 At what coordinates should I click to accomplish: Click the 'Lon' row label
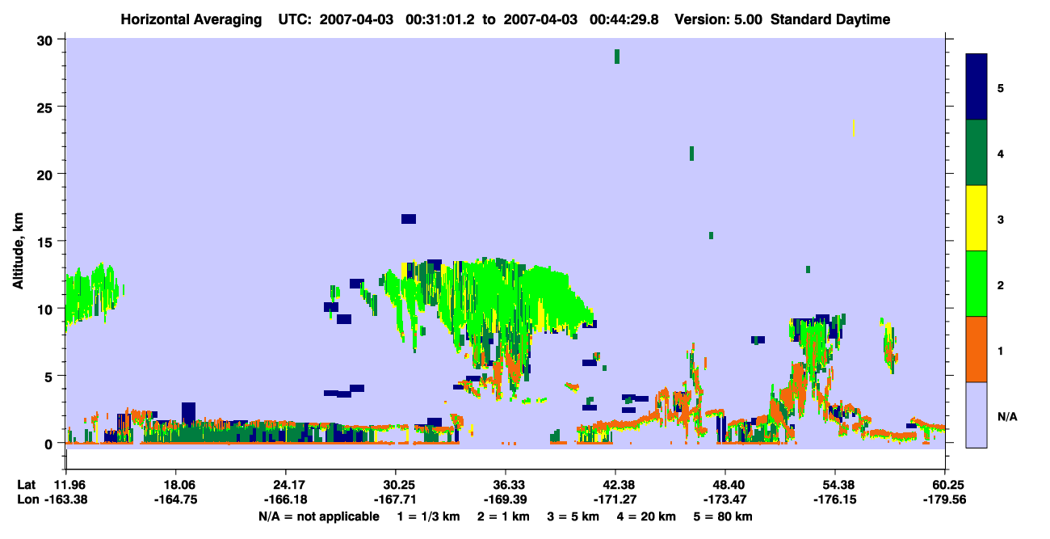(x=27, y=500)
